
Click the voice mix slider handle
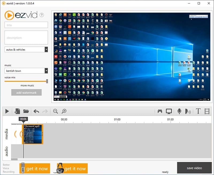(47, 81)
